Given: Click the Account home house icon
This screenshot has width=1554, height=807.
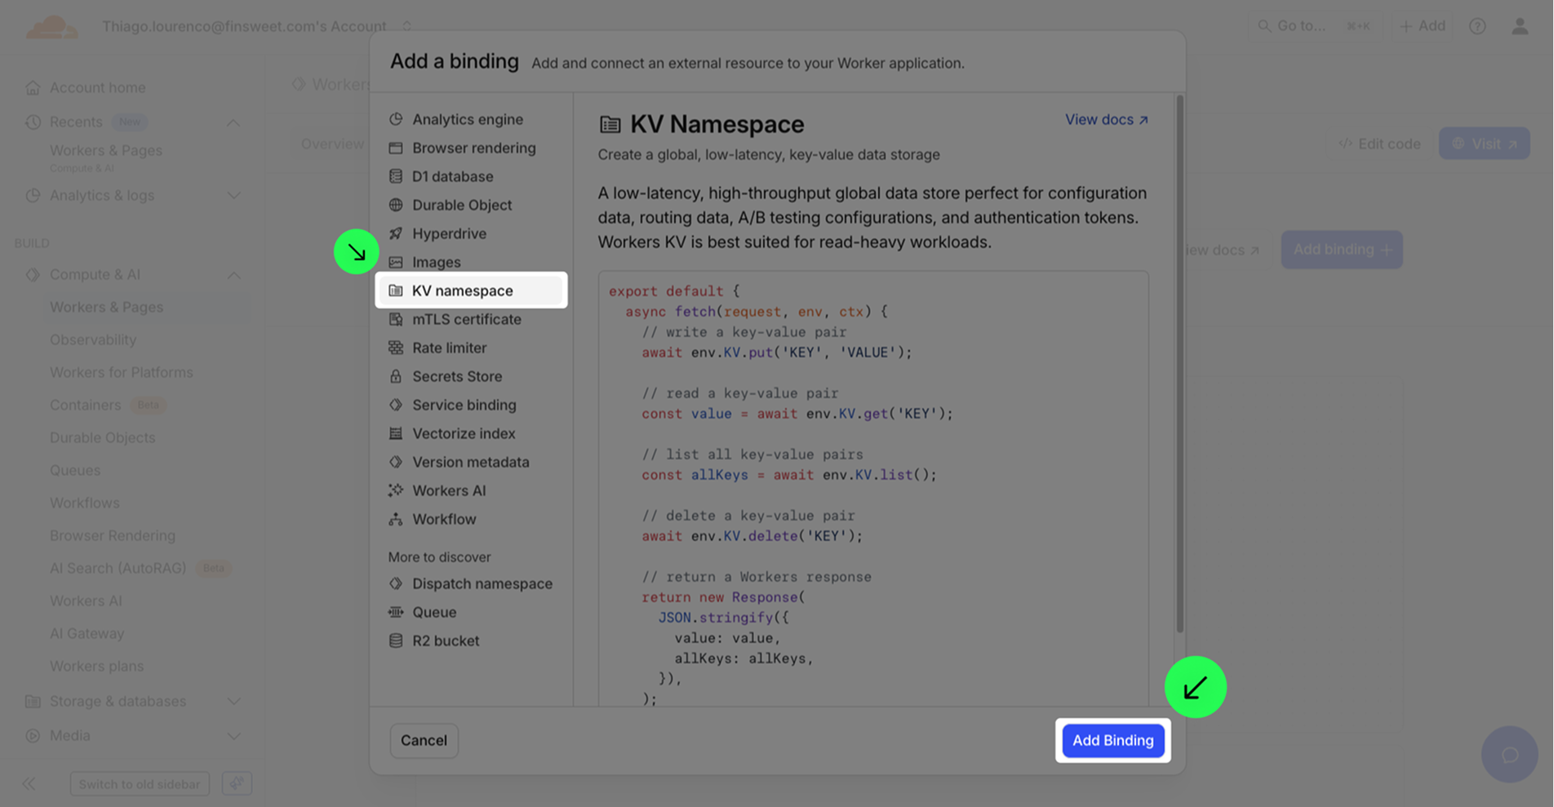Looking at the screenshot, I should [x=33, y=87].
